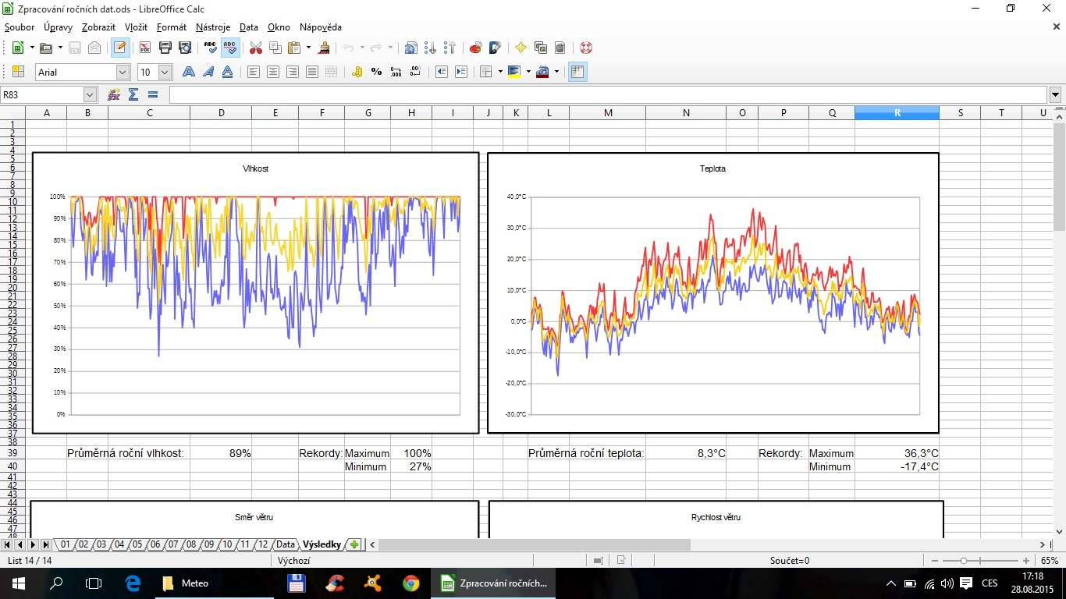Add a new sheet with plus button
Image resolution: width=1066 pixels, height=599 pixels.
point(354,544)
